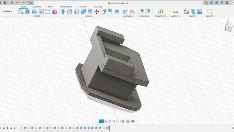Select the Hole tool

41,12
